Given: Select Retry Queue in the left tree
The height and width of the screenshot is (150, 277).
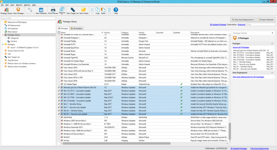Looking at the screenshot, I should click(x=12, y=32).
